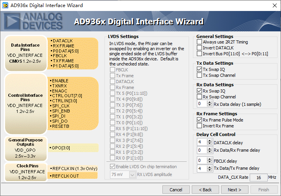The image size is (281, 196).
Task: Click the REFCLK IN (1.3v Only) label
Action: (x=74, y=169)
